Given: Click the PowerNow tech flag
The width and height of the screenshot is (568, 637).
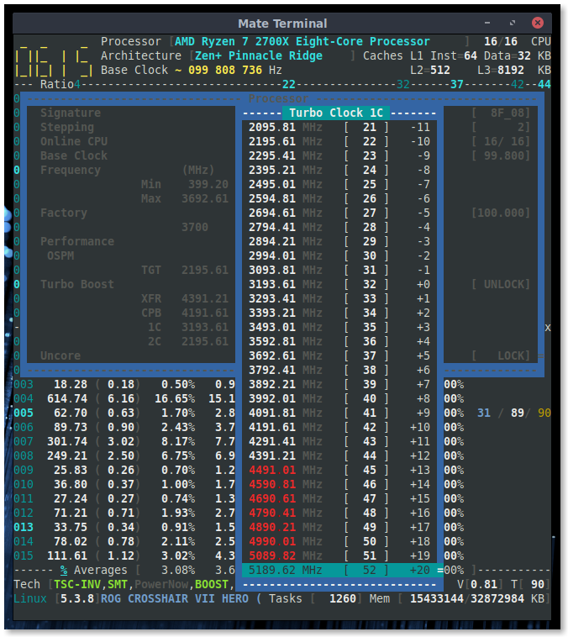Looking at the screenshot, I should pyautogui.click(x=161, y=584).
